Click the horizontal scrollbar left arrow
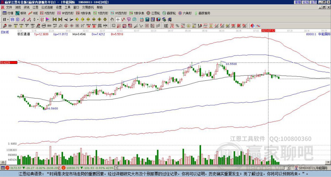 point(116,168)
